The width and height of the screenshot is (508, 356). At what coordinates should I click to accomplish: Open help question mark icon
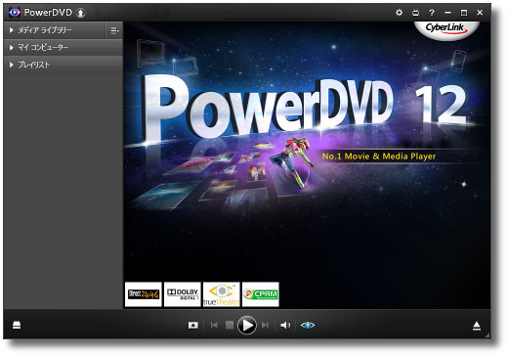[432, 13]
